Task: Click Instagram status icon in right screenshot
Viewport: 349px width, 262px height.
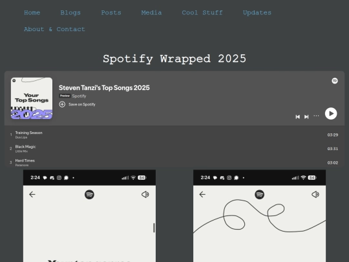Action: (229, 178)
